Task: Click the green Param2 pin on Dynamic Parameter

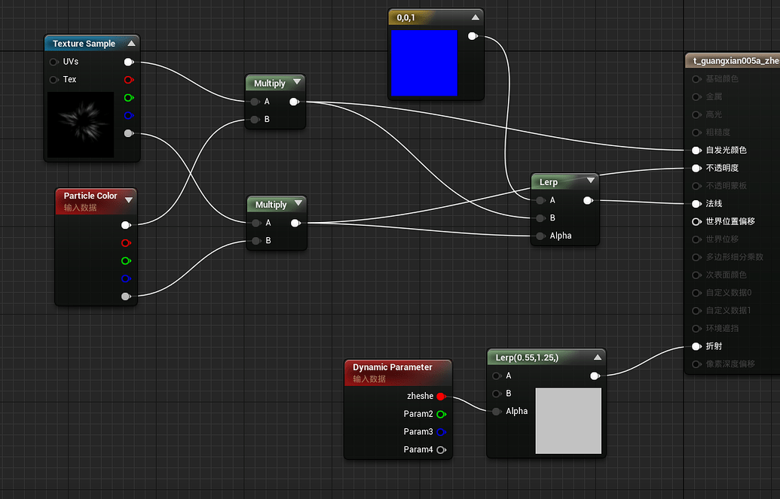Action: pos(442,413)
